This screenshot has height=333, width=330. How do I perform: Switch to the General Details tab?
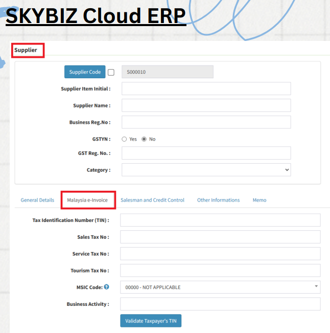(x=37, y=200)
